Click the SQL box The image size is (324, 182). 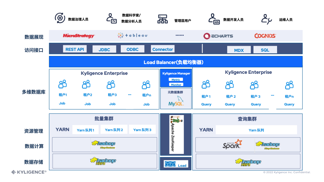point(265,50)
